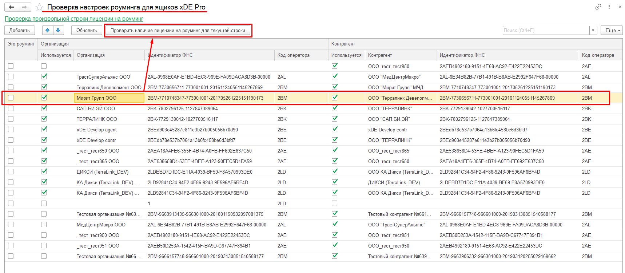Screen dimensions: 625x273
Task: Click 'Проверить наличие лицензии на роуминг для текущей строки'
Action: [x=178, y=30]
